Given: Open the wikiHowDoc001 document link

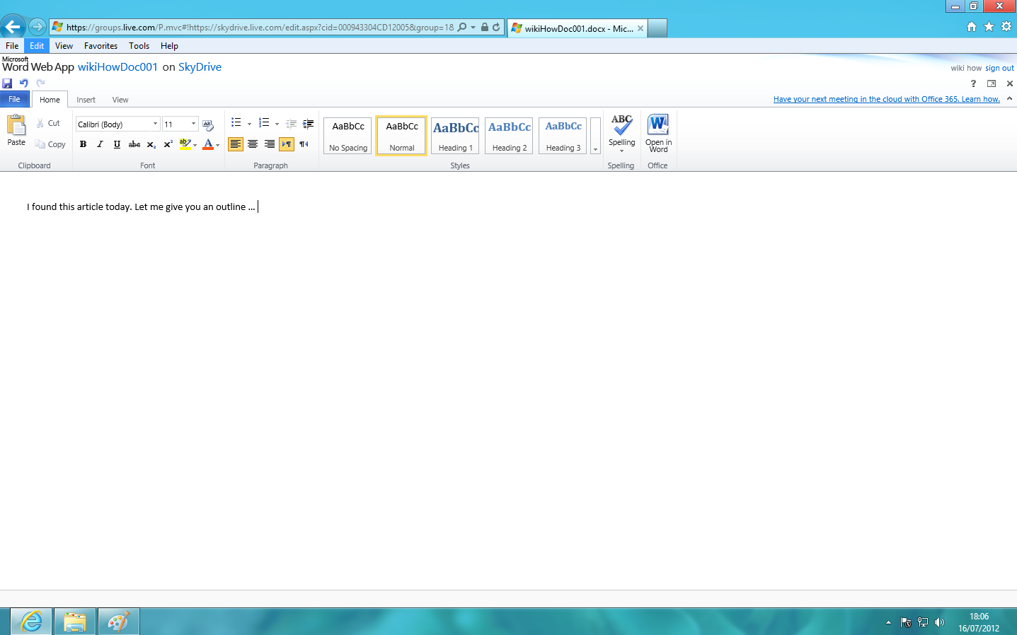Looking at the screenshot, I should click(117, 67).
